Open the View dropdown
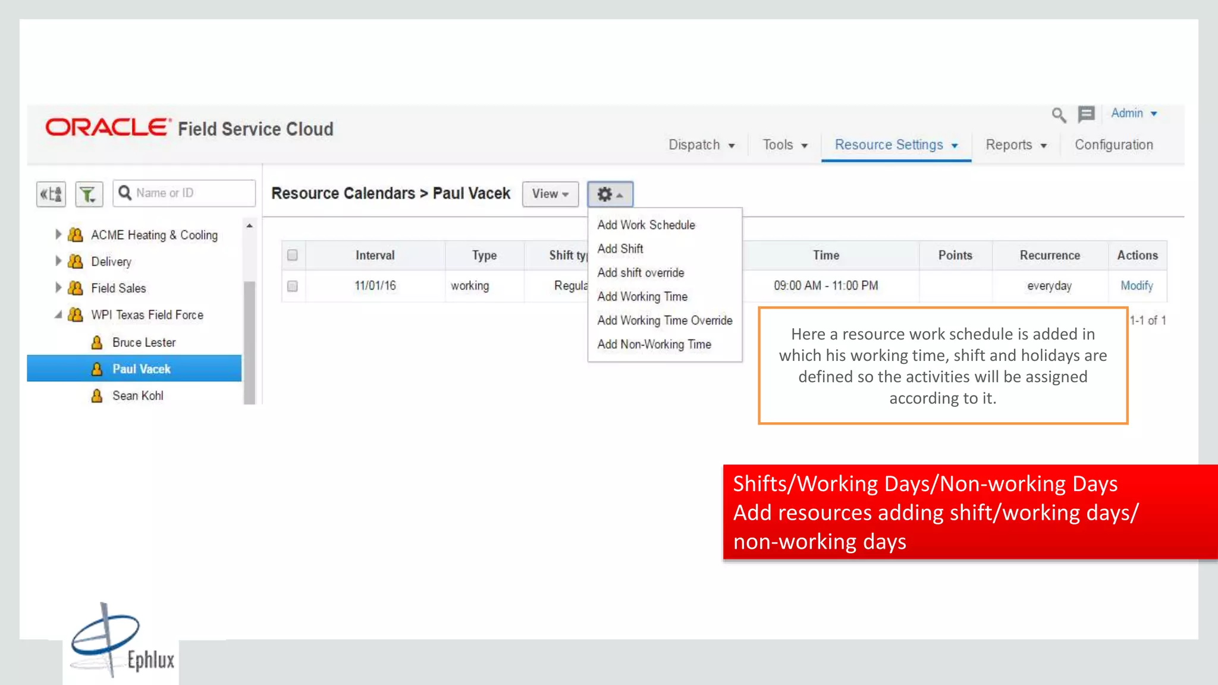The width and height of the screenshot is (1218, 685). pyautogui.click(x=550, y=194)
